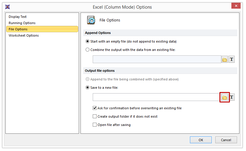This screenshot has width=246, height=151.
Task: Open Display Text category
Action: pos(18,17)
